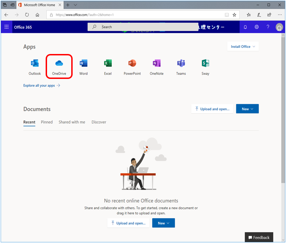
Task: Go to the browser home page
Action: [x=37, y=15]
